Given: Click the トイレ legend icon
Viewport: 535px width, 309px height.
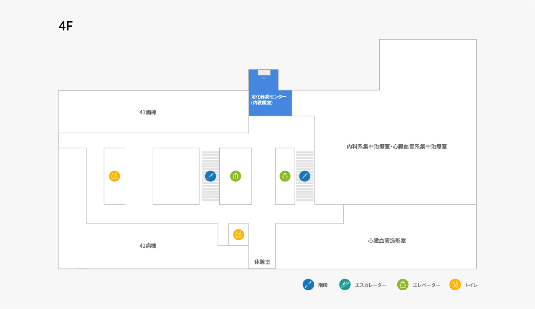Looking at the screenshot, I should pos(455,285).
